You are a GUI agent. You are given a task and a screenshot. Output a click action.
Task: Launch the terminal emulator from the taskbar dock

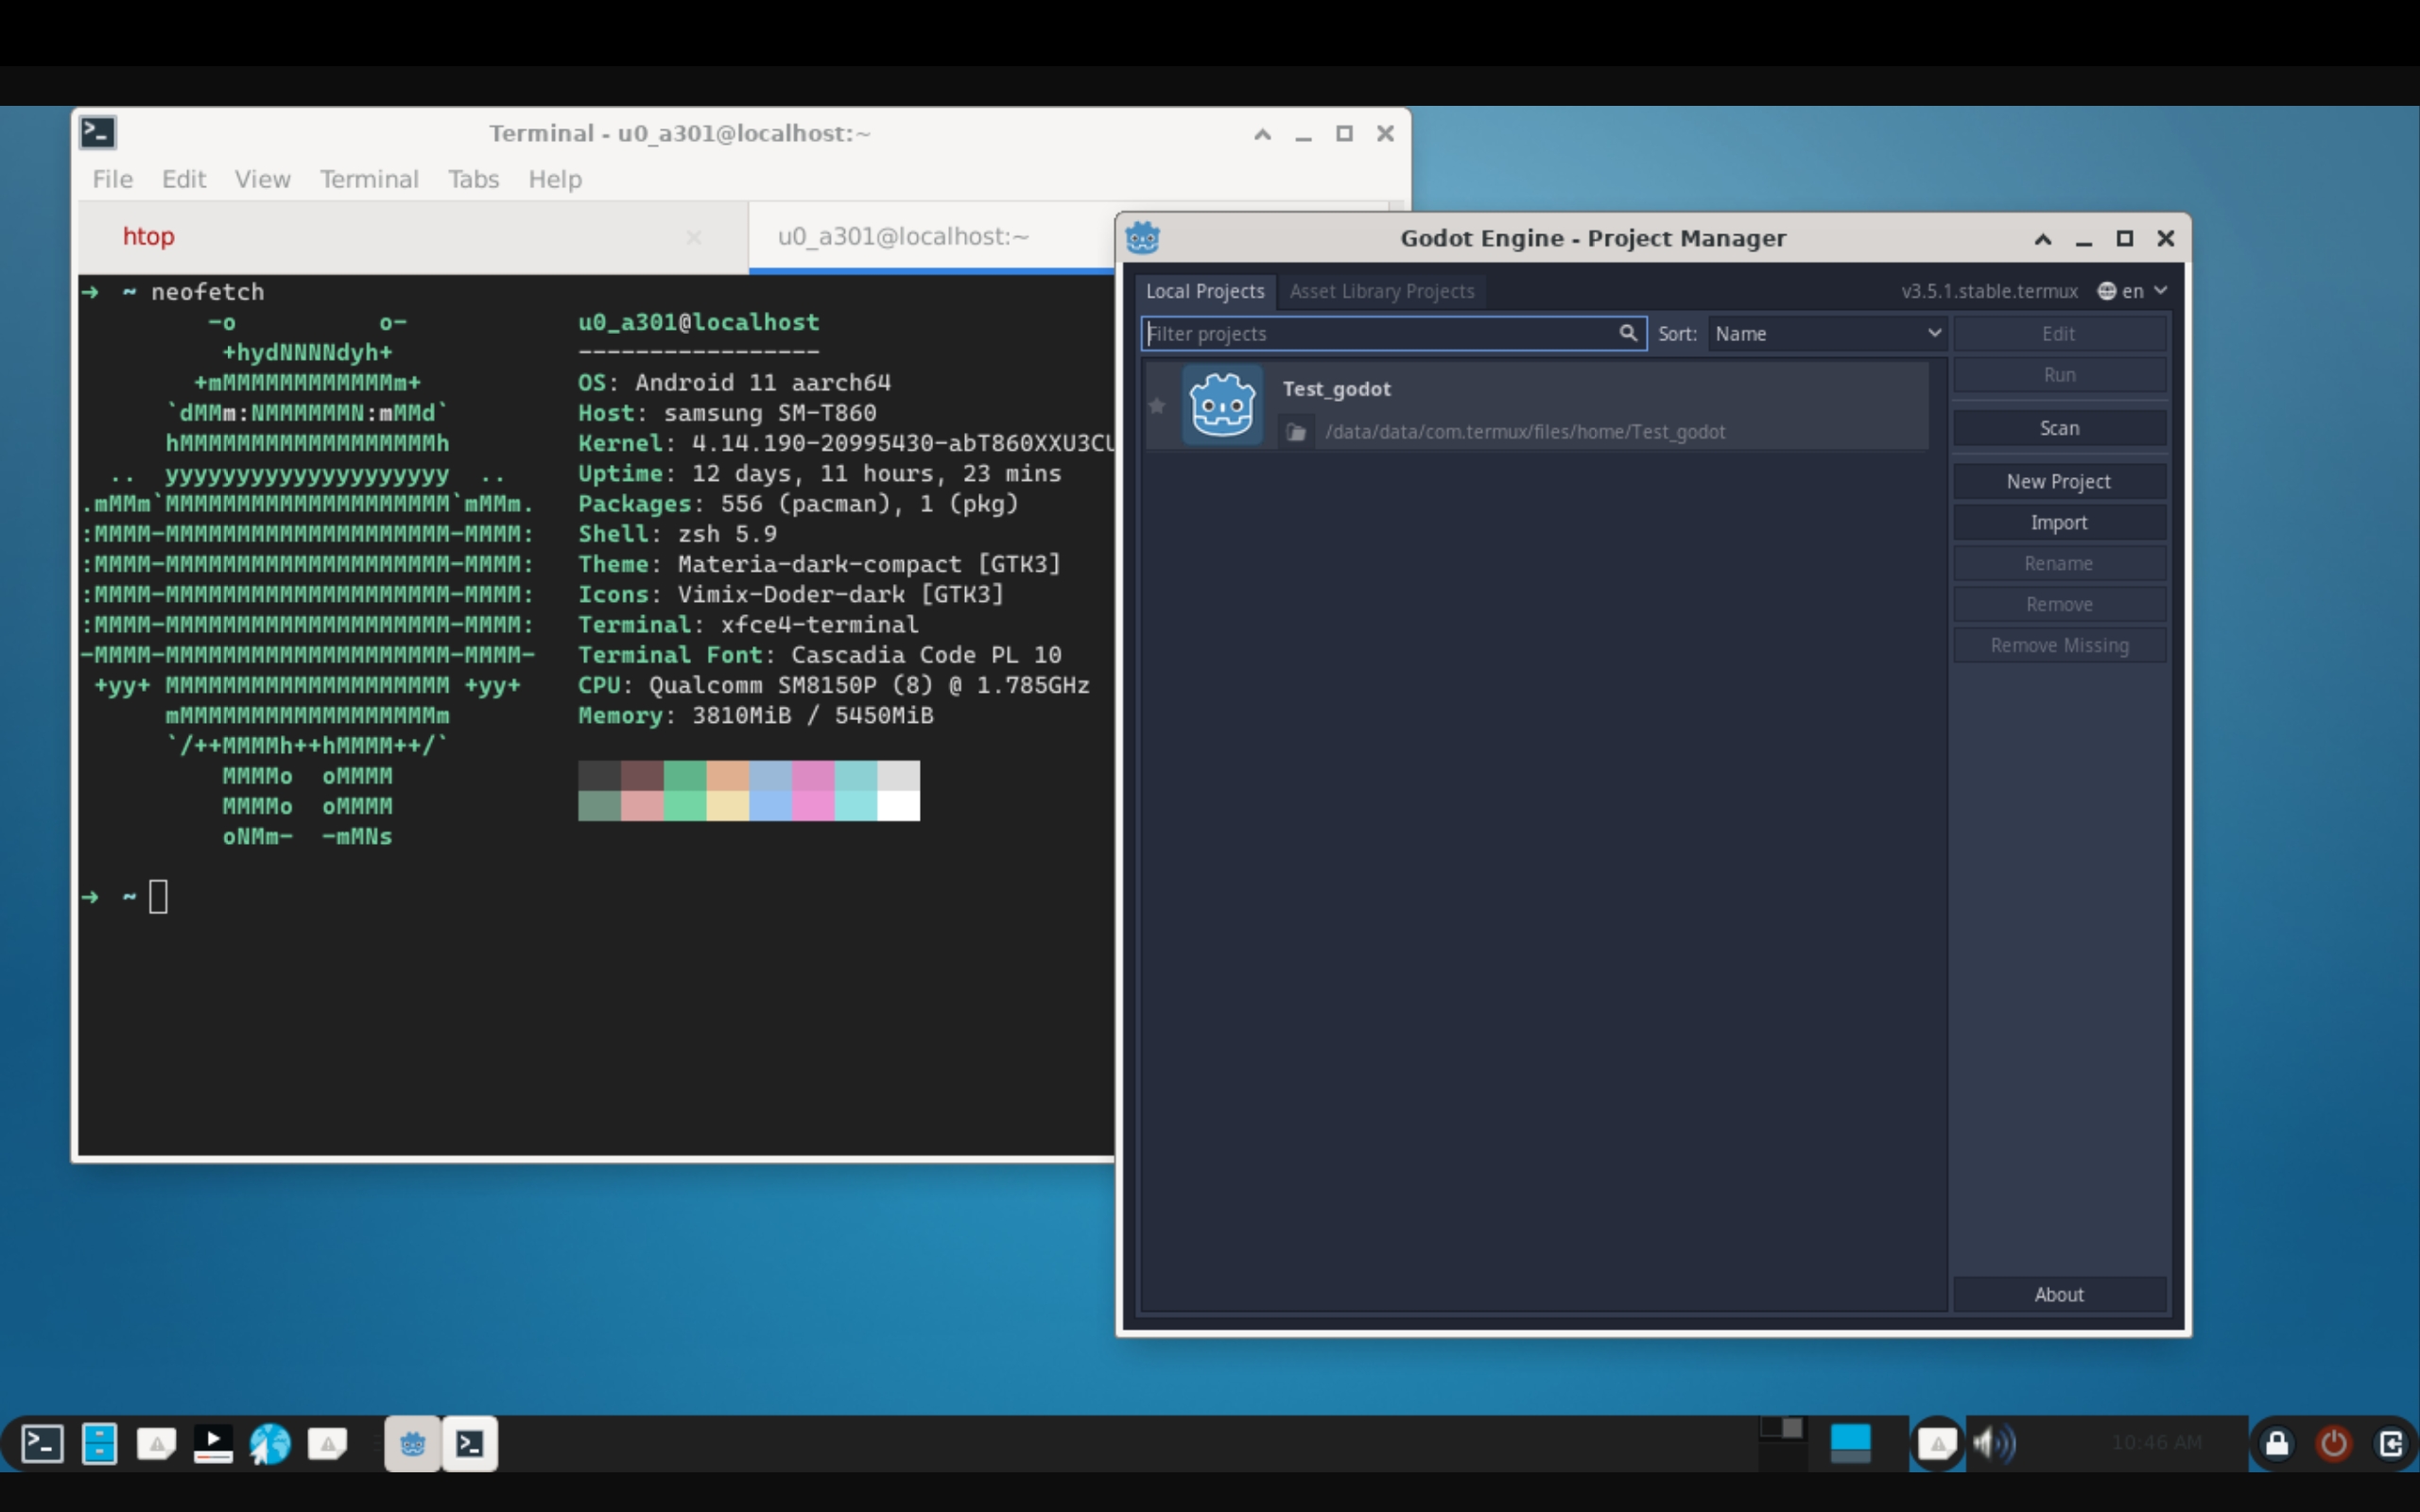[x=41, y=1443]
